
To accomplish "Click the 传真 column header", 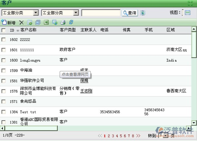I will [x=127, y=30].
